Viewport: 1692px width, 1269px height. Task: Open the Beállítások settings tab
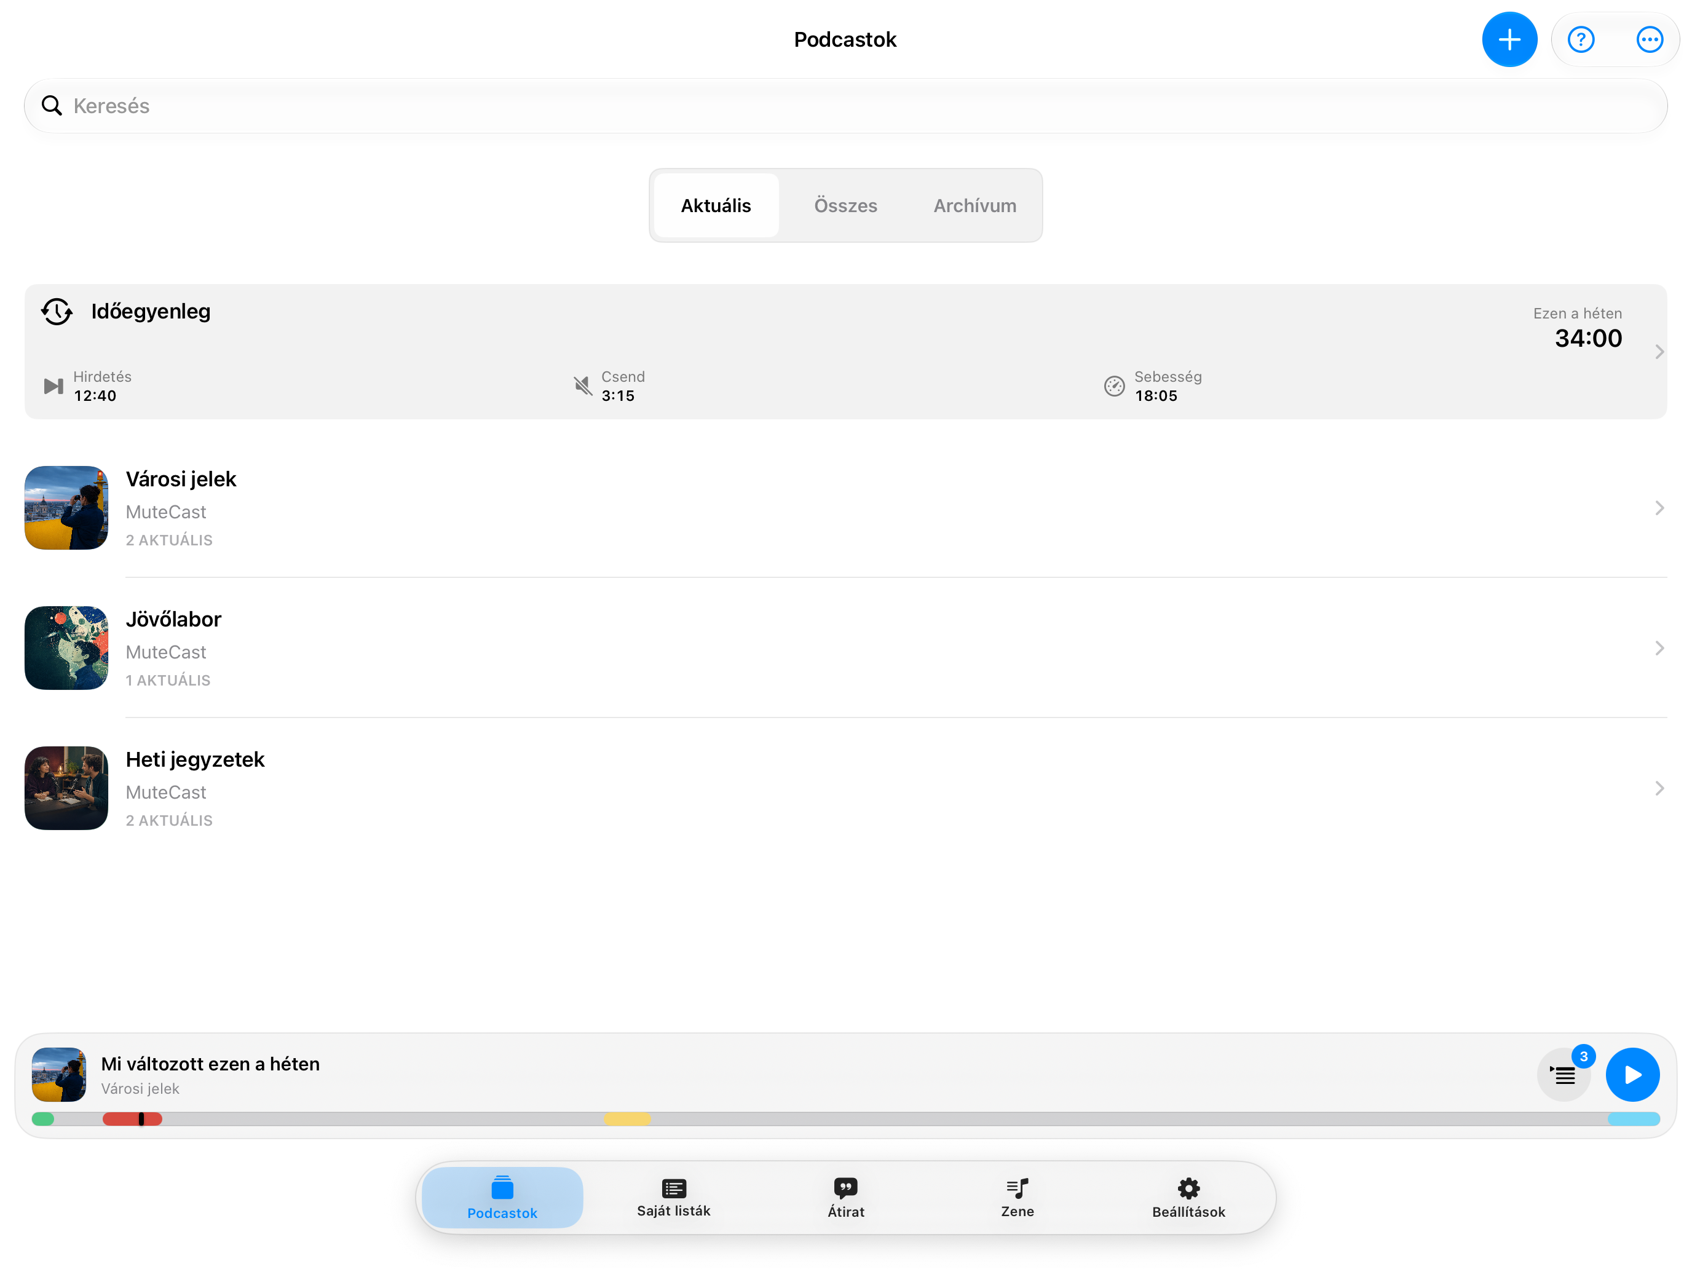tap(1188, 1197)
